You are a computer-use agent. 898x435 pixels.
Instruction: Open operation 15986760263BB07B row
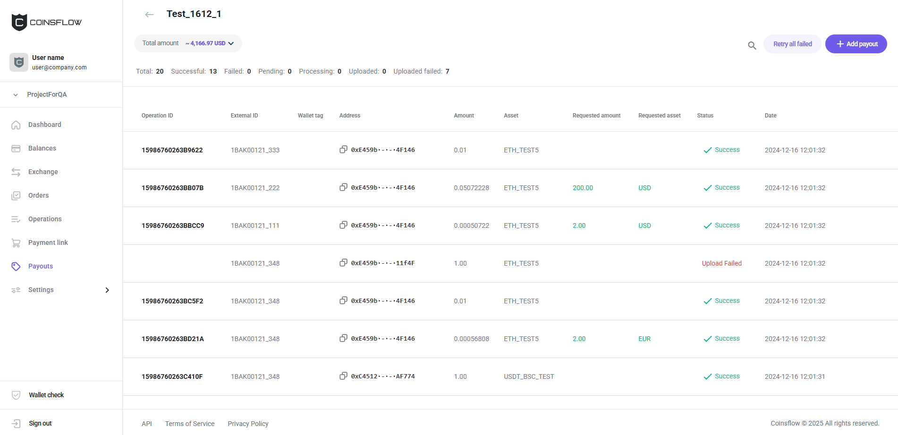(172, 188)
